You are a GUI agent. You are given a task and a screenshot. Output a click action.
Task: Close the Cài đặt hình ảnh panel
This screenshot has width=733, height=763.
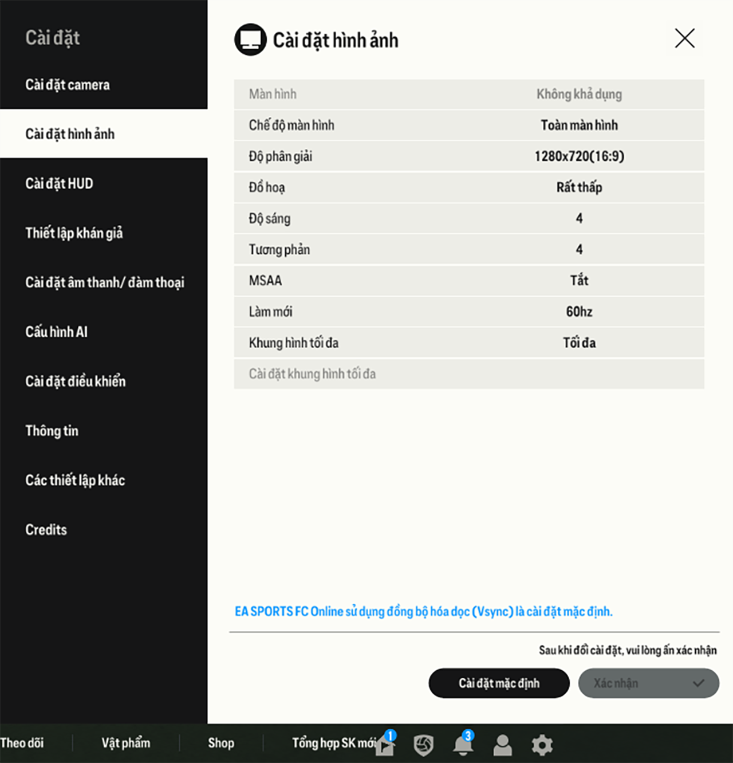pos(684,38)
